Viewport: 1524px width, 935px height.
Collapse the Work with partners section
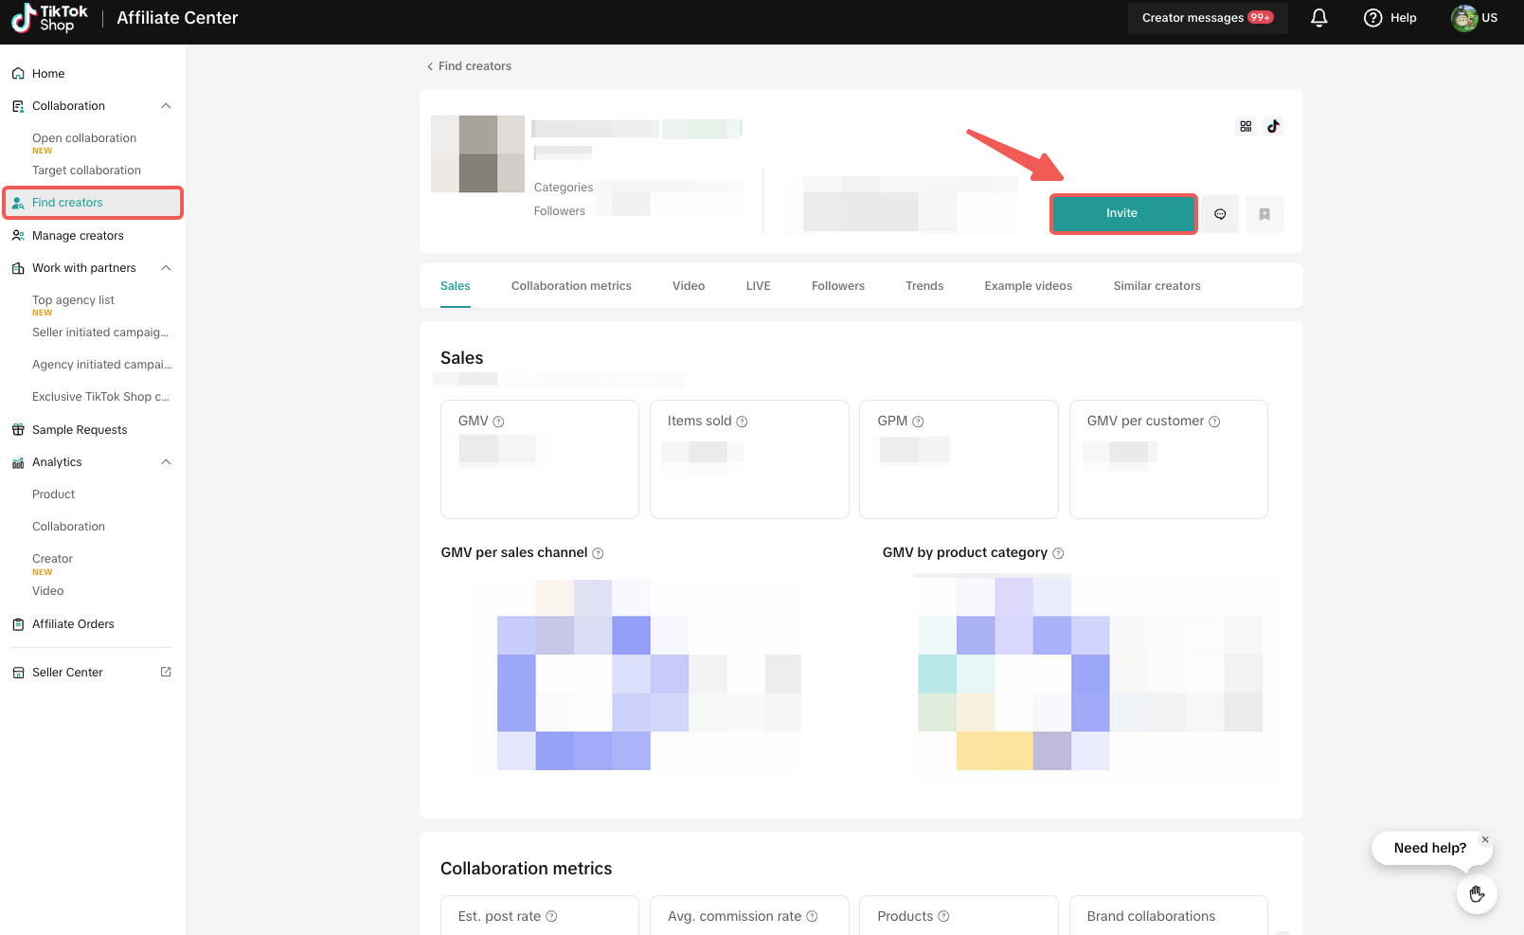166,268
